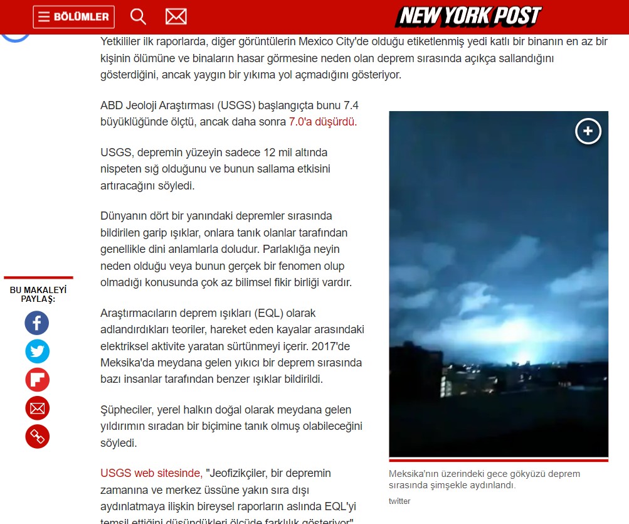Image resolution: width=629 pixels, height=524 pixels.
Task: Open the Mexico night sky photo
Action: pyautogui.click(x=498, y=301)
